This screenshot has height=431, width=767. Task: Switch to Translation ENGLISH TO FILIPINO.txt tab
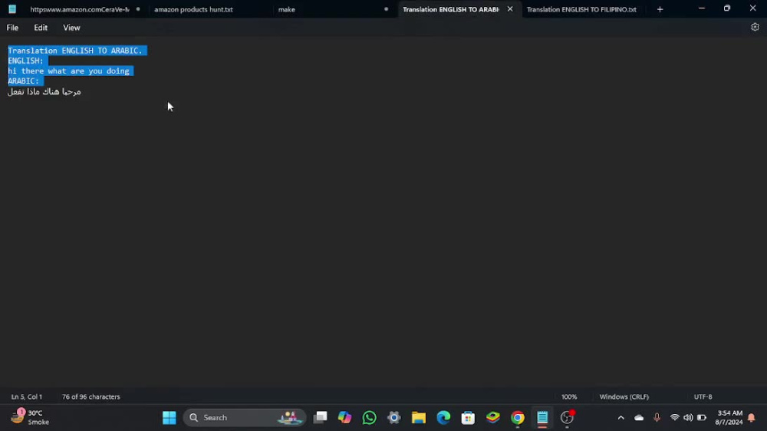[581, 9]
